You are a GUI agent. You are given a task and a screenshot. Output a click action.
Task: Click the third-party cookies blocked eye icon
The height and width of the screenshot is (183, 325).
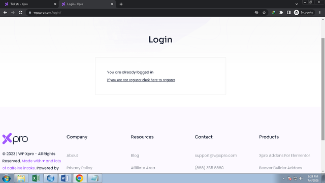(256, 12)
